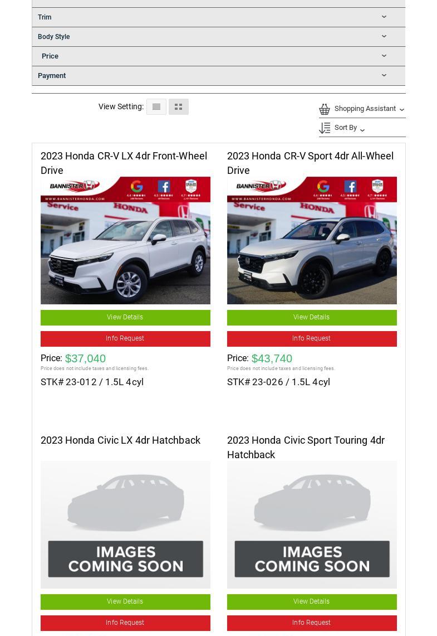Image resolution: width=437 pixels, height=636 pixels.
Task: Click the Sort By lines icon
Action: point(325,128)
